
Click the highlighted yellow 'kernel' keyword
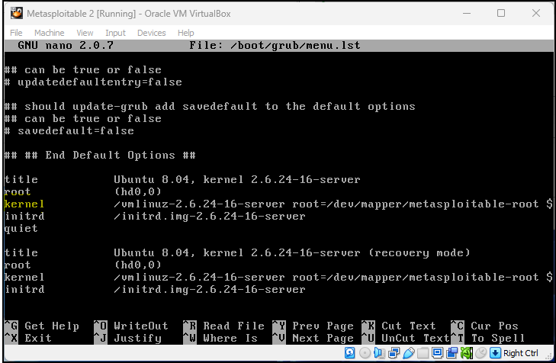(x=24, y=204)
